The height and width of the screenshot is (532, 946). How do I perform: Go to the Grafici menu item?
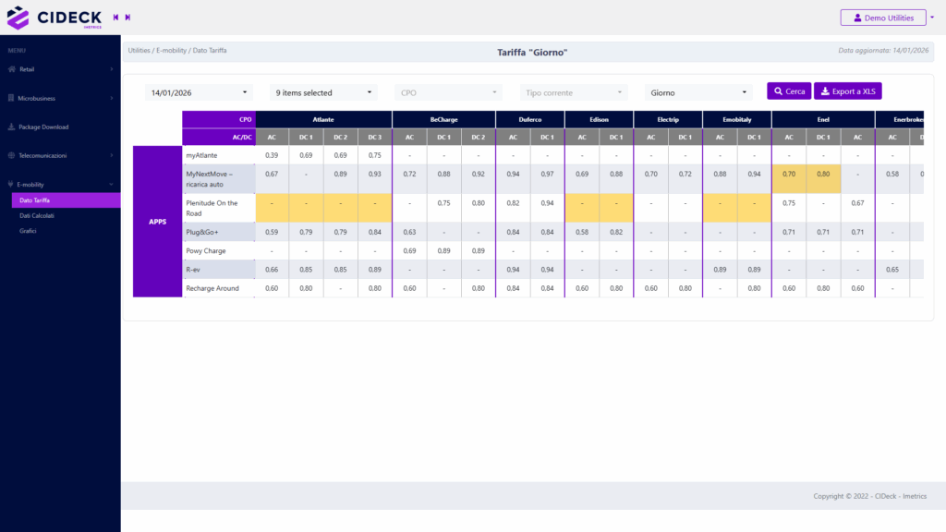tap(30, 231)
